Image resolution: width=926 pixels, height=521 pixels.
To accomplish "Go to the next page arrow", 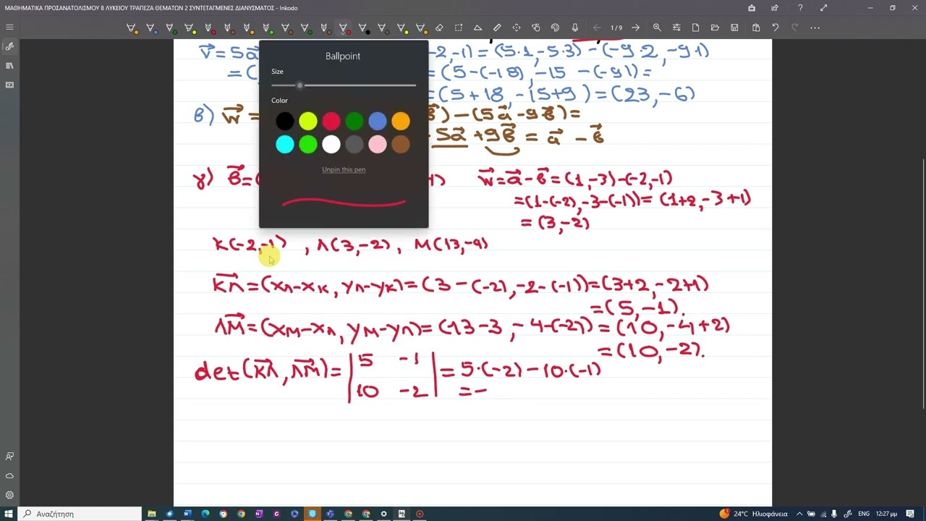I will (635, 27).
